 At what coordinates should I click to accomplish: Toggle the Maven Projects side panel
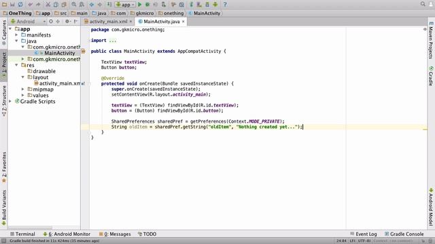pos(431,40)
